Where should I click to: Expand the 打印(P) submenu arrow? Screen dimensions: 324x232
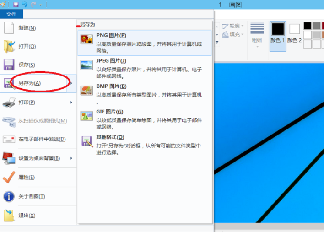click(x=71, y=102)
